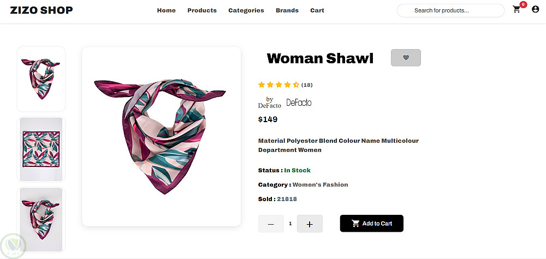This screenshot has width=546, height=259.
Task: Increase quantity with plus button
Action: coord(310,224)
